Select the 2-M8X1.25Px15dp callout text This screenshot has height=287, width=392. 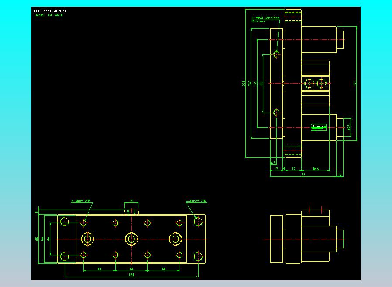pyautogui.click(x=265, y=18)
